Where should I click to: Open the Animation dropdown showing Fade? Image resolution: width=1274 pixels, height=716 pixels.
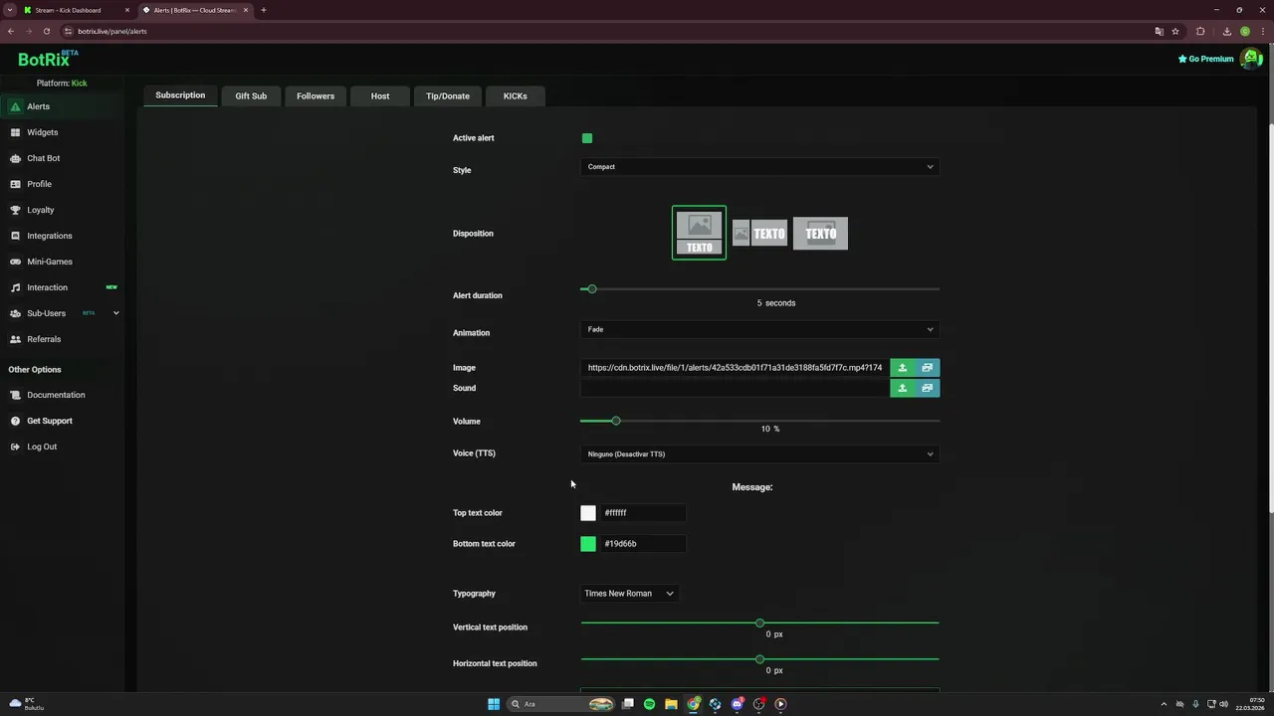(x=759, y=329)
